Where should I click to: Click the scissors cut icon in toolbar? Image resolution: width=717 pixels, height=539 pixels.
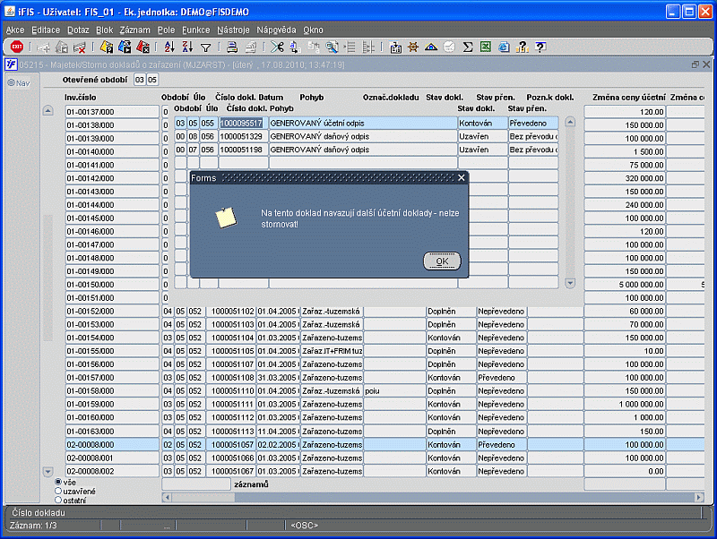[277, 47]
